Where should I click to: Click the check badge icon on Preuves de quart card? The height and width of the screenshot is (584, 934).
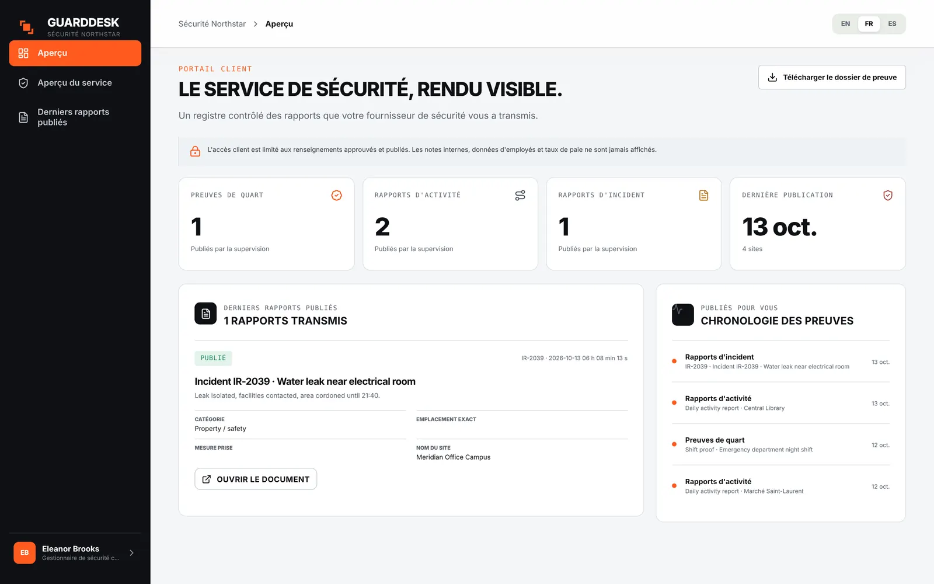337,195
